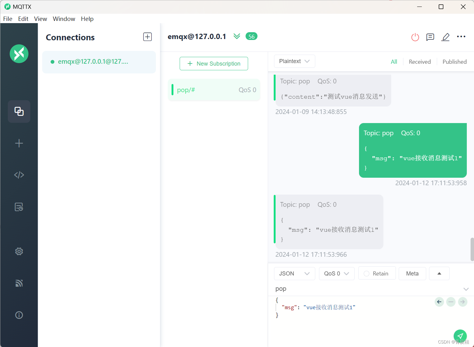Image resolution: width=474 pixels, height=347 pixels.
Task: Open the View menu
Action: point(41,19)
